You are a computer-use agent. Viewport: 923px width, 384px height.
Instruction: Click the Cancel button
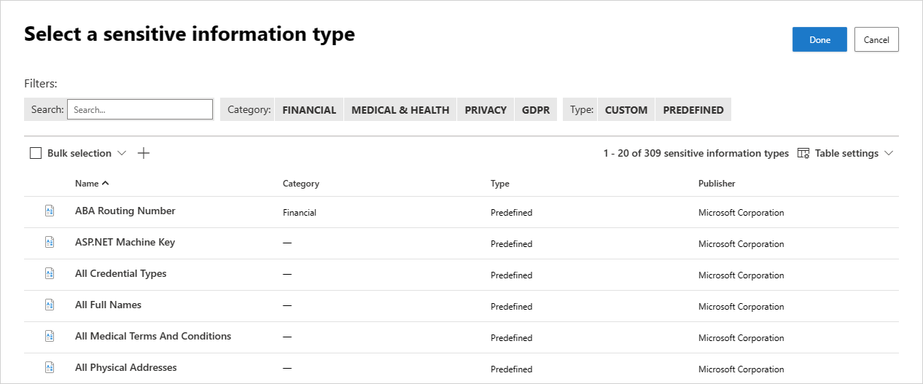pos(876,39)
